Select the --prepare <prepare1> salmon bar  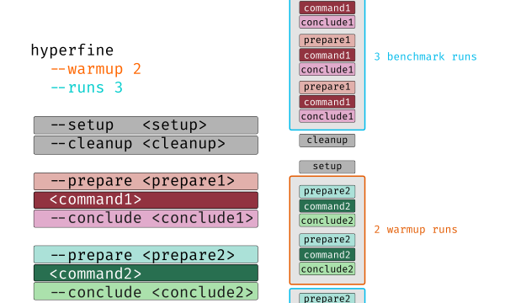pyautogui.click(x=146, y=181)
